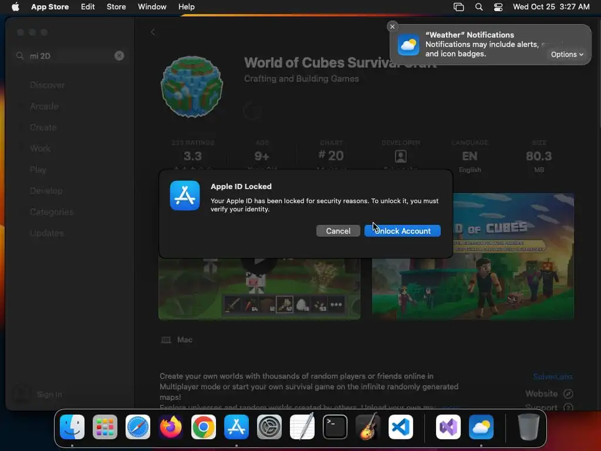Select Play in the sidebar
The height and width of the screenshot is (451, 601).
click(38, 170)
